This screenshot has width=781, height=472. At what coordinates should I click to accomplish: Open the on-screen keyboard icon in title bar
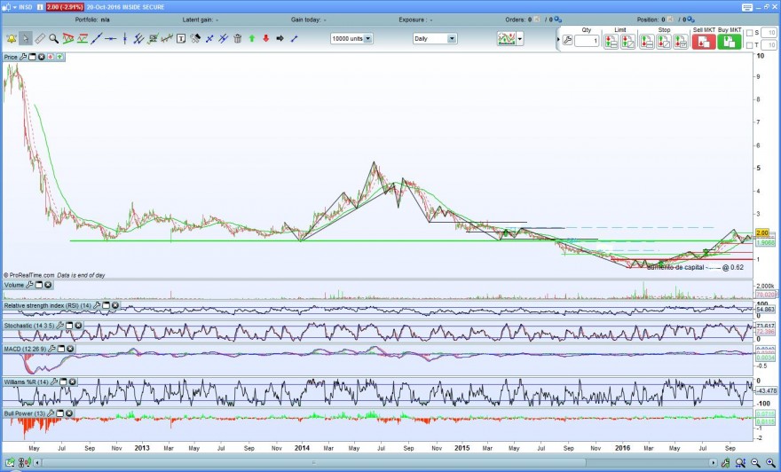(747, 7)
